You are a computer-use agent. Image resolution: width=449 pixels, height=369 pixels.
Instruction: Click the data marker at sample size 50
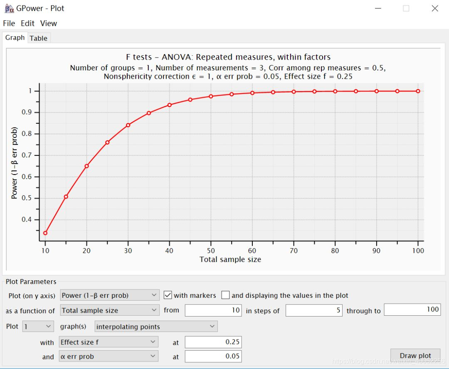point(211,96)
